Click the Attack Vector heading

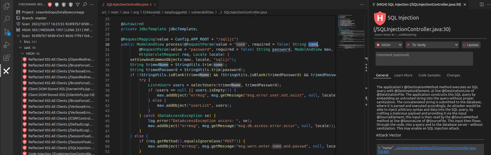pos(388,135)
